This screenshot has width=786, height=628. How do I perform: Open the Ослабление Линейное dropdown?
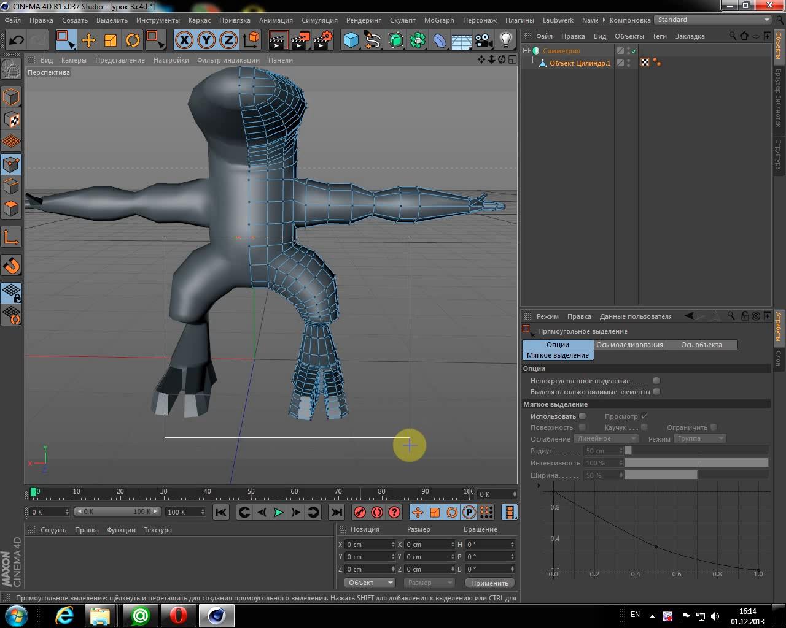pyautogui.click(x=605, y=438)
